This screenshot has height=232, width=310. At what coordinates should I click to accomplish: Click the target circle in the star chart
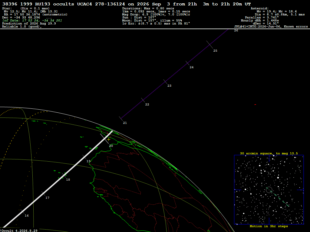[x=269, y=190]
